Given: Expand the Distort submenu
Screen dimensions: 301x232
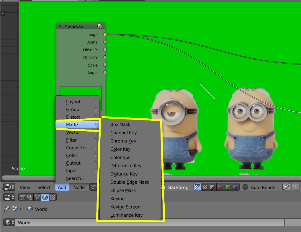Looking at the screenshot, I should tap(77, 117).
